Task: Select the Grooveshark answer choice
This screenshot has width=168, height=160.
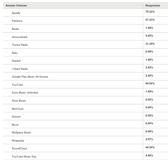Action: pos(20,37)
